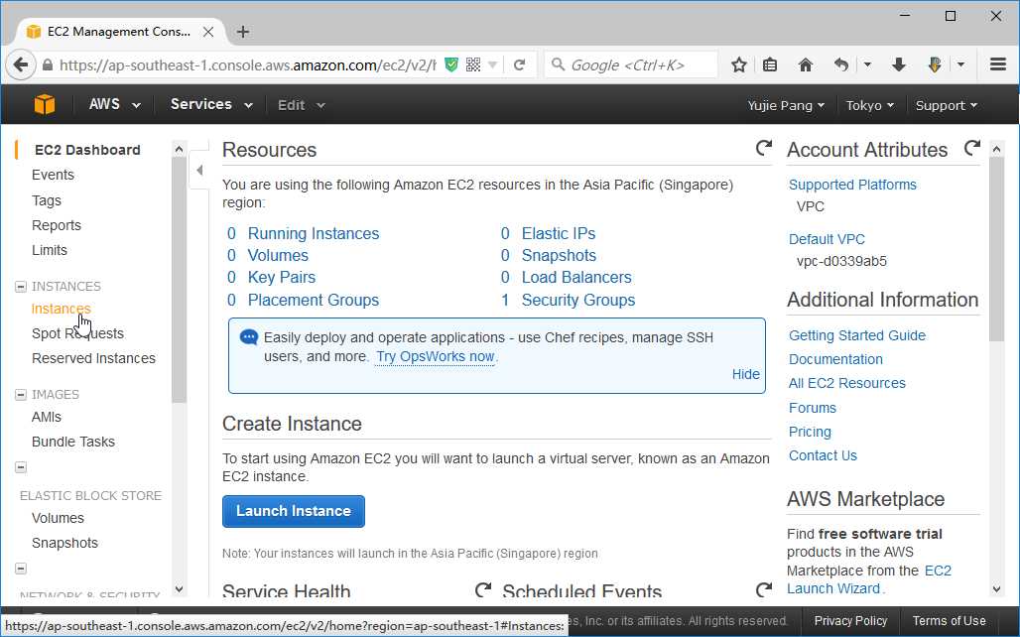The image size is (1020, 637).
Task: Open the bookmarks list icon
Action: [x=770, y=65]
